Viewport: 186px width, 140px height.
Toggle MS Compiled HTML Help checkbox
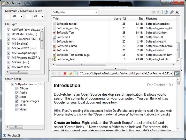pyautogui.click(x=9, y=39)
